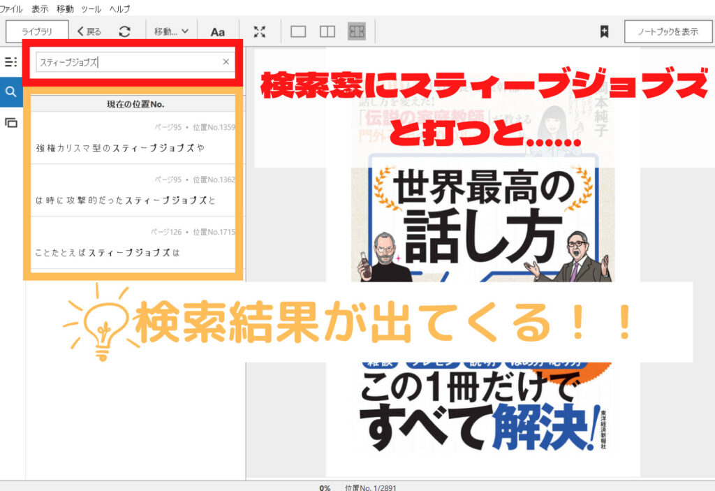Click the 位置No.1362 location label
The height and width of the screenshot is (491, 715).
coord(214,179)
